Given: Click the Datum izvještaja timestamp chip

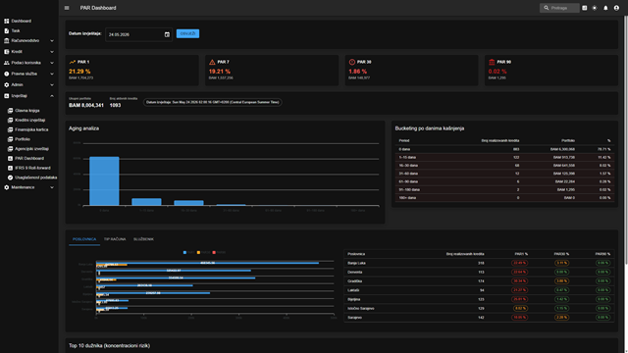Looking at the screenshot, I should [213, 102].
